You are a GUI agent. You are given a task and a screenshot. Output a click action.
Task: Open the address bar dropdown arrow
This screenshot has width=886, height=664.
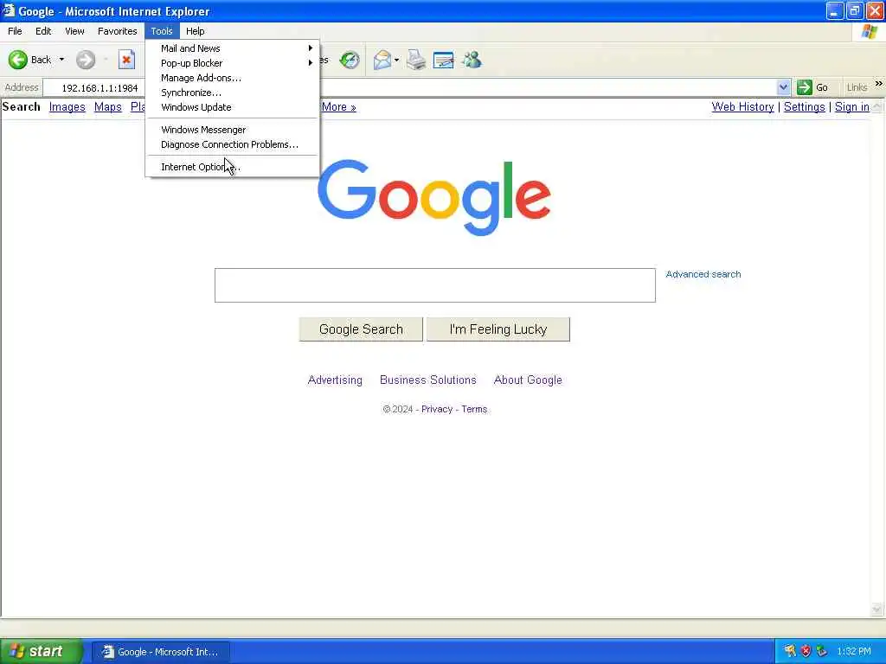[783, 87]
